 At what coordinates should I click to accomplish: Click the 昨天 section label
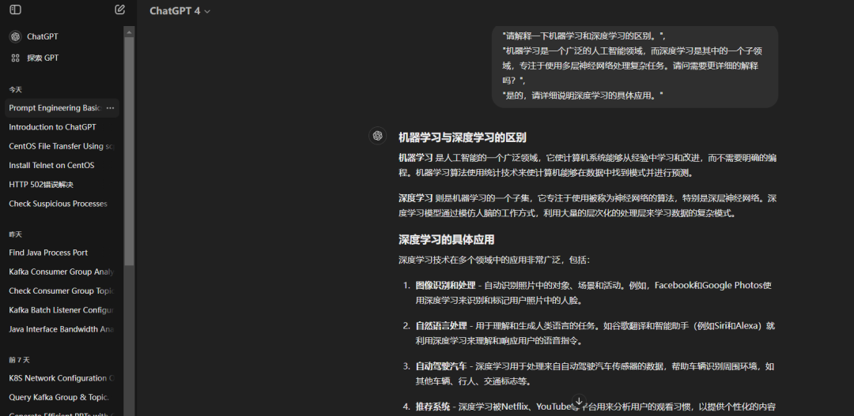(x=15, y=234)
